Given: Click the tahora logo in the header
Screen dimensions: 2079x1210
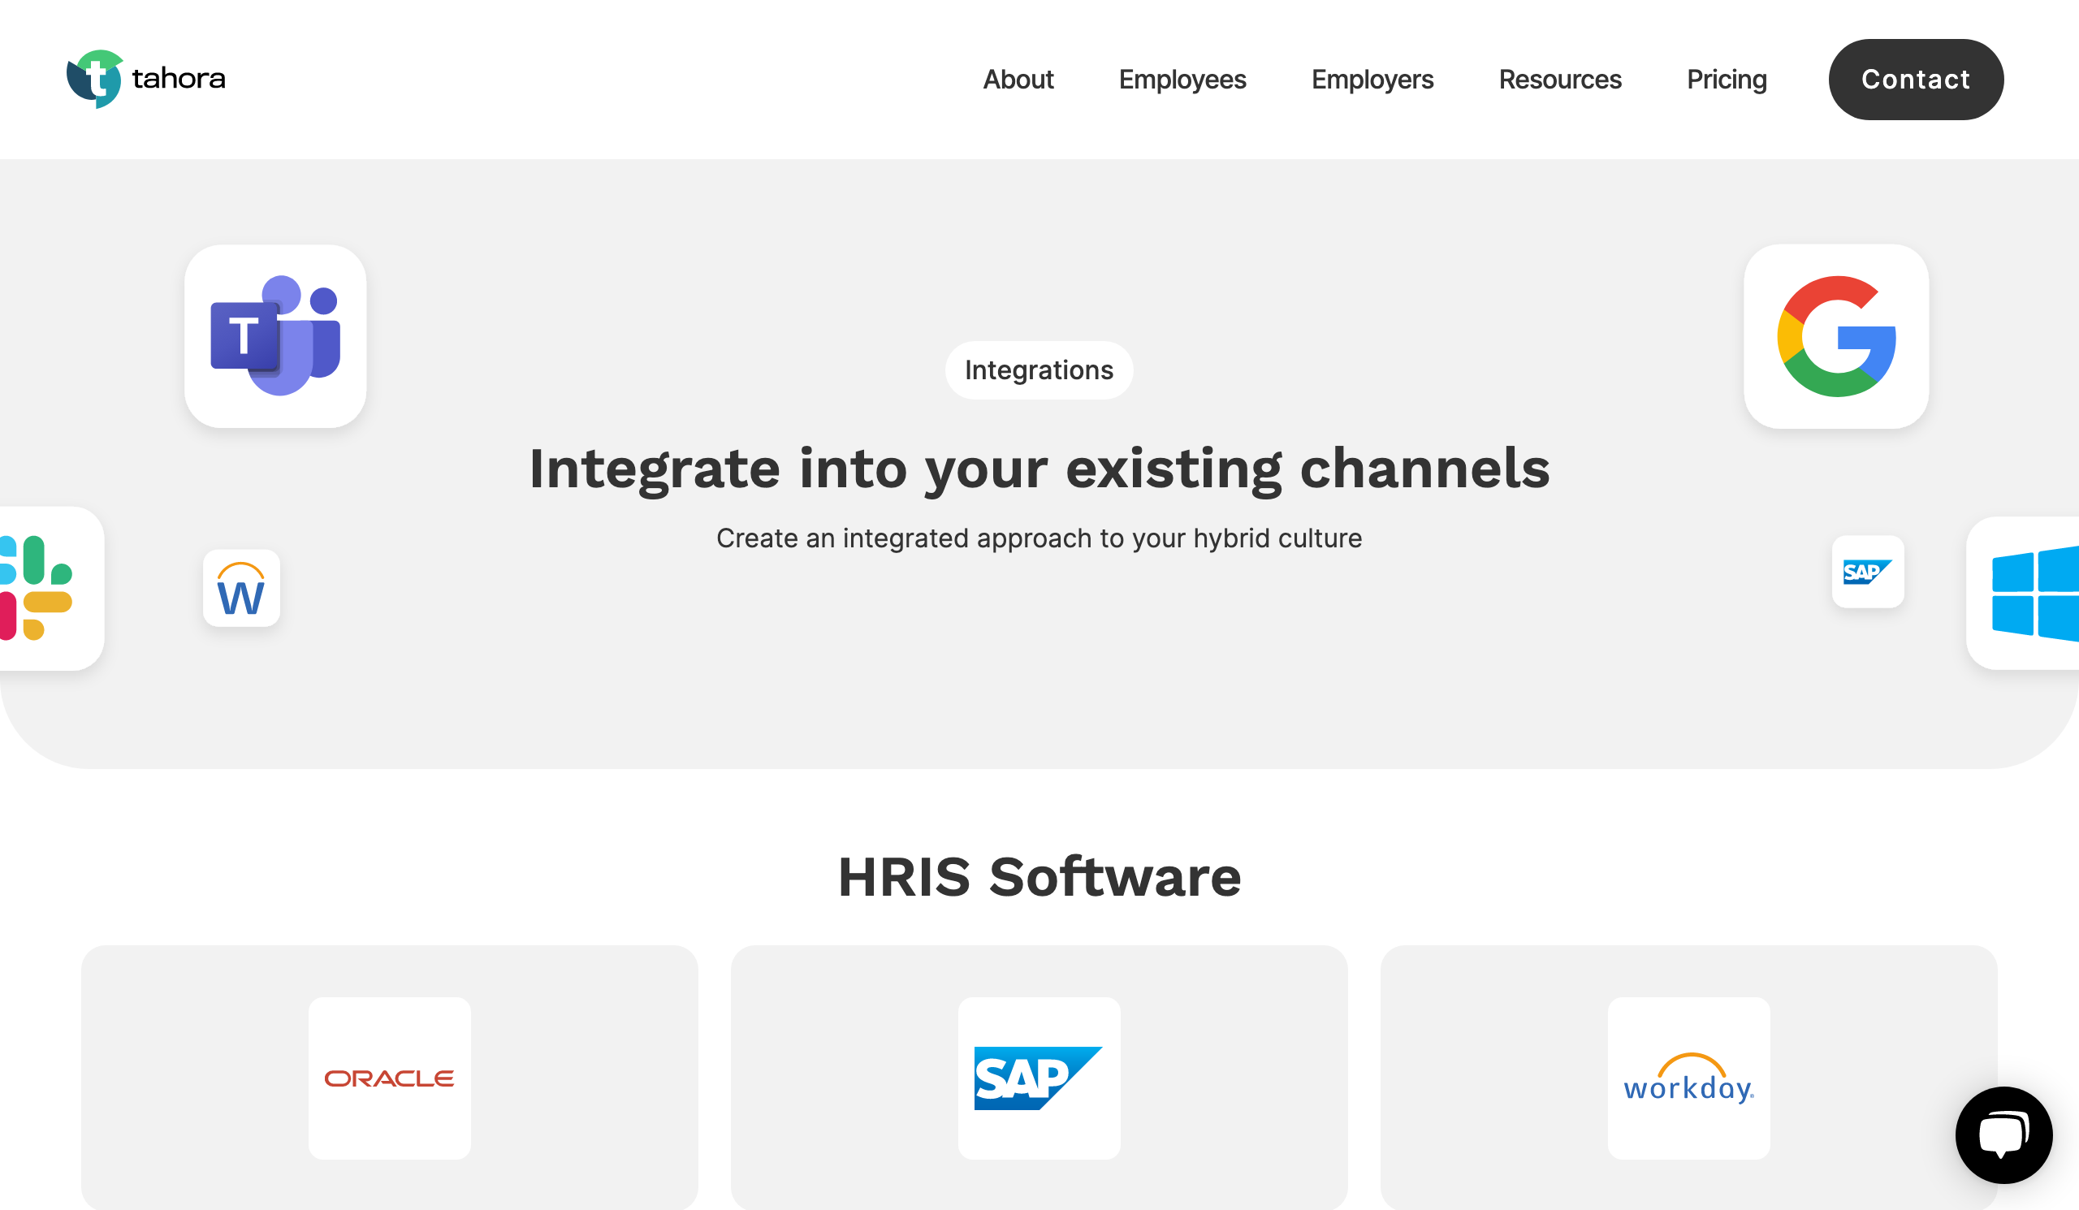Looking at the screenshot, I should (x=146, y=80).
